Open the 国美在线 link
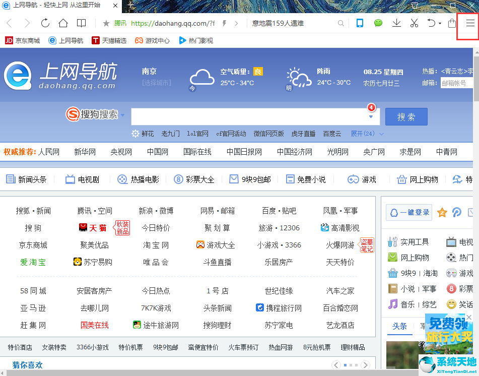Viewport: 479px width, 376px height. click(x=95, y=325)
